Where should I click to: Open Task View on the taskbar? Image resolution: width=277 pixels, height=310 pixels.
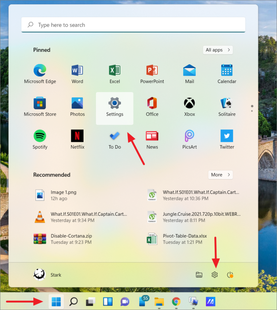pos(91,302)
